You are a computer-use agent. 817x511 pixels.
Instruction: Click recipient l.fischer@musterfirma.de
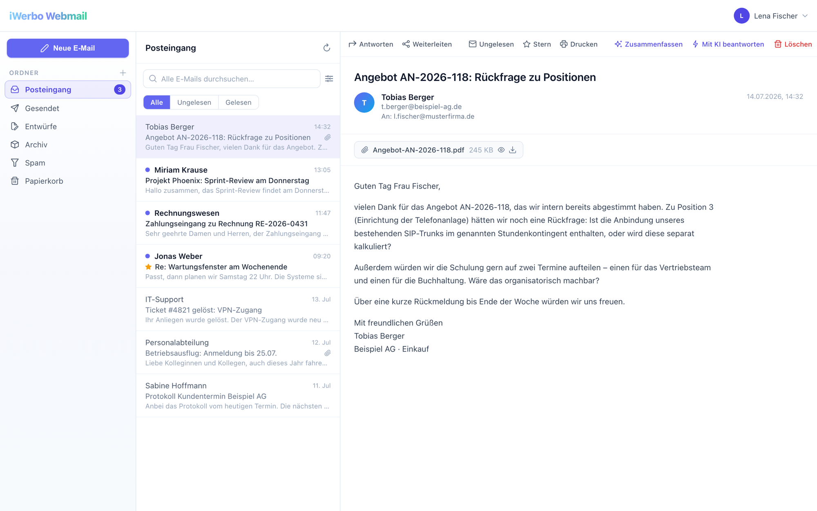coord(433,117)
